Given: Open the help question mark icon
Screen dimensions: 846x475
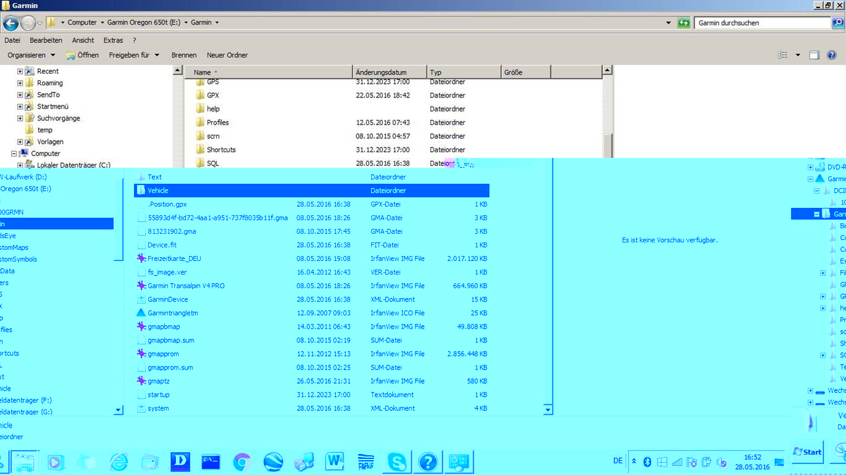Looking at the screenshot, I should [832, 55].
